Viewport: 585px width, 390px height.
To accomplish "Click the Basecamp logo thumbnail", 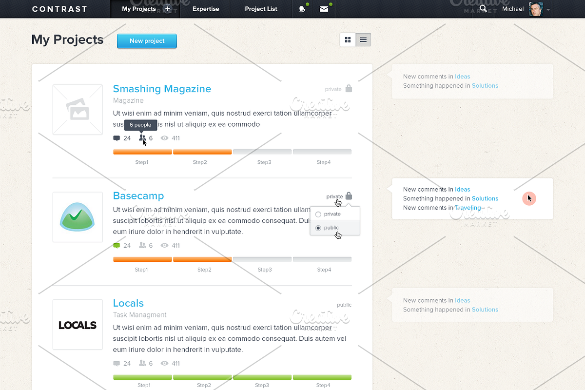I will click(78, 217).
